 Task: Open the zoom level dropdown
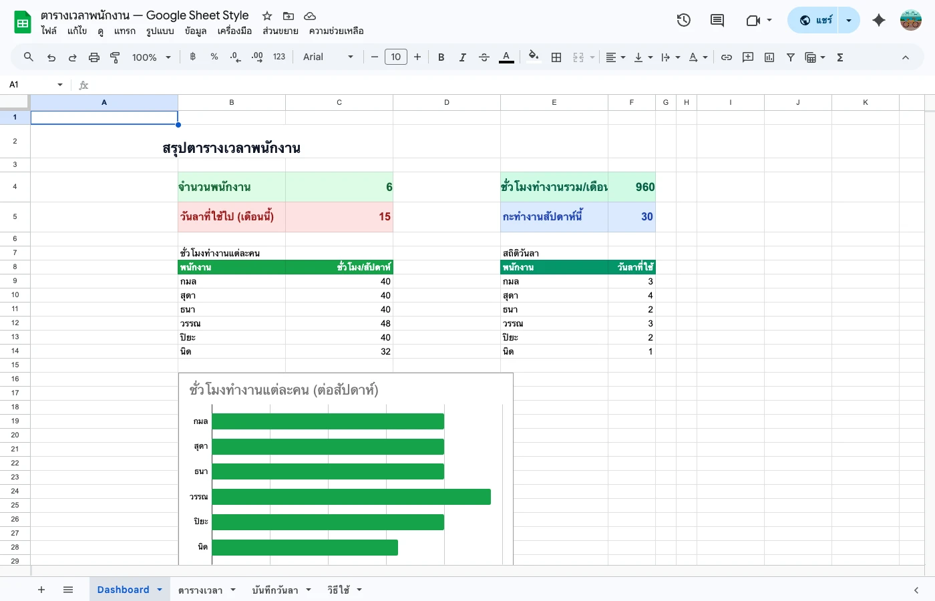[x=150, y=57]
